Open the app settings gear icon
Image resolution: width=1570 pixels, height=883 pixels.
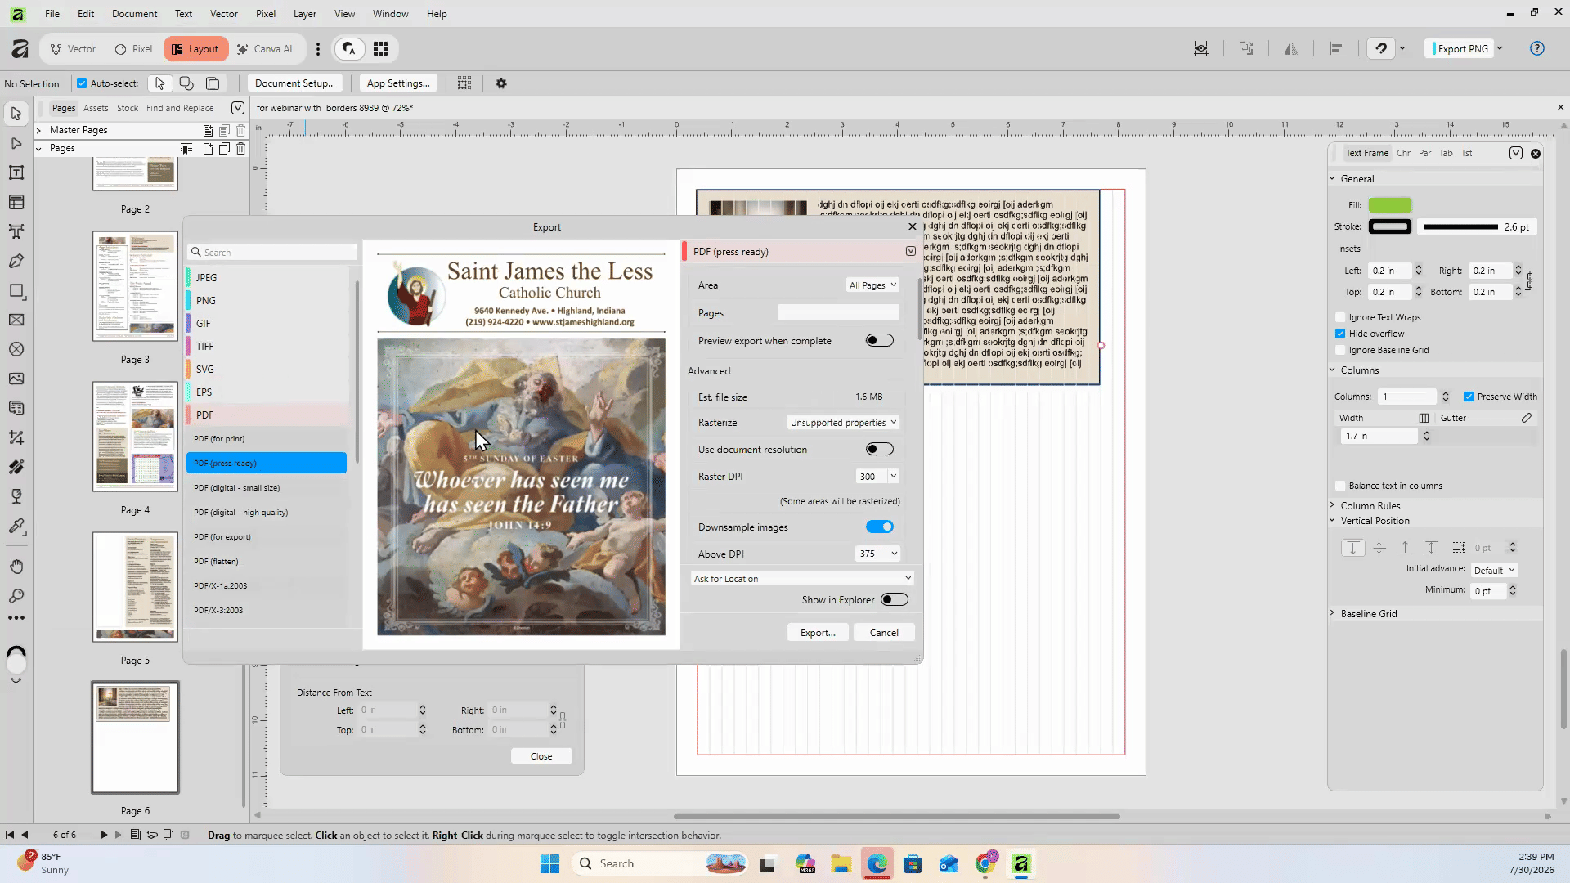501,83
